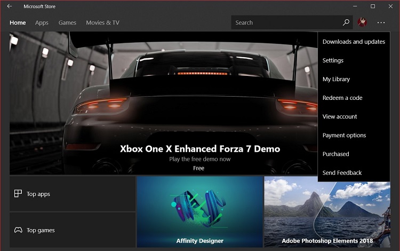This screenshot has width=400, height=251.
Task: Open the Games tab
Action: click(x=67, y=22)
